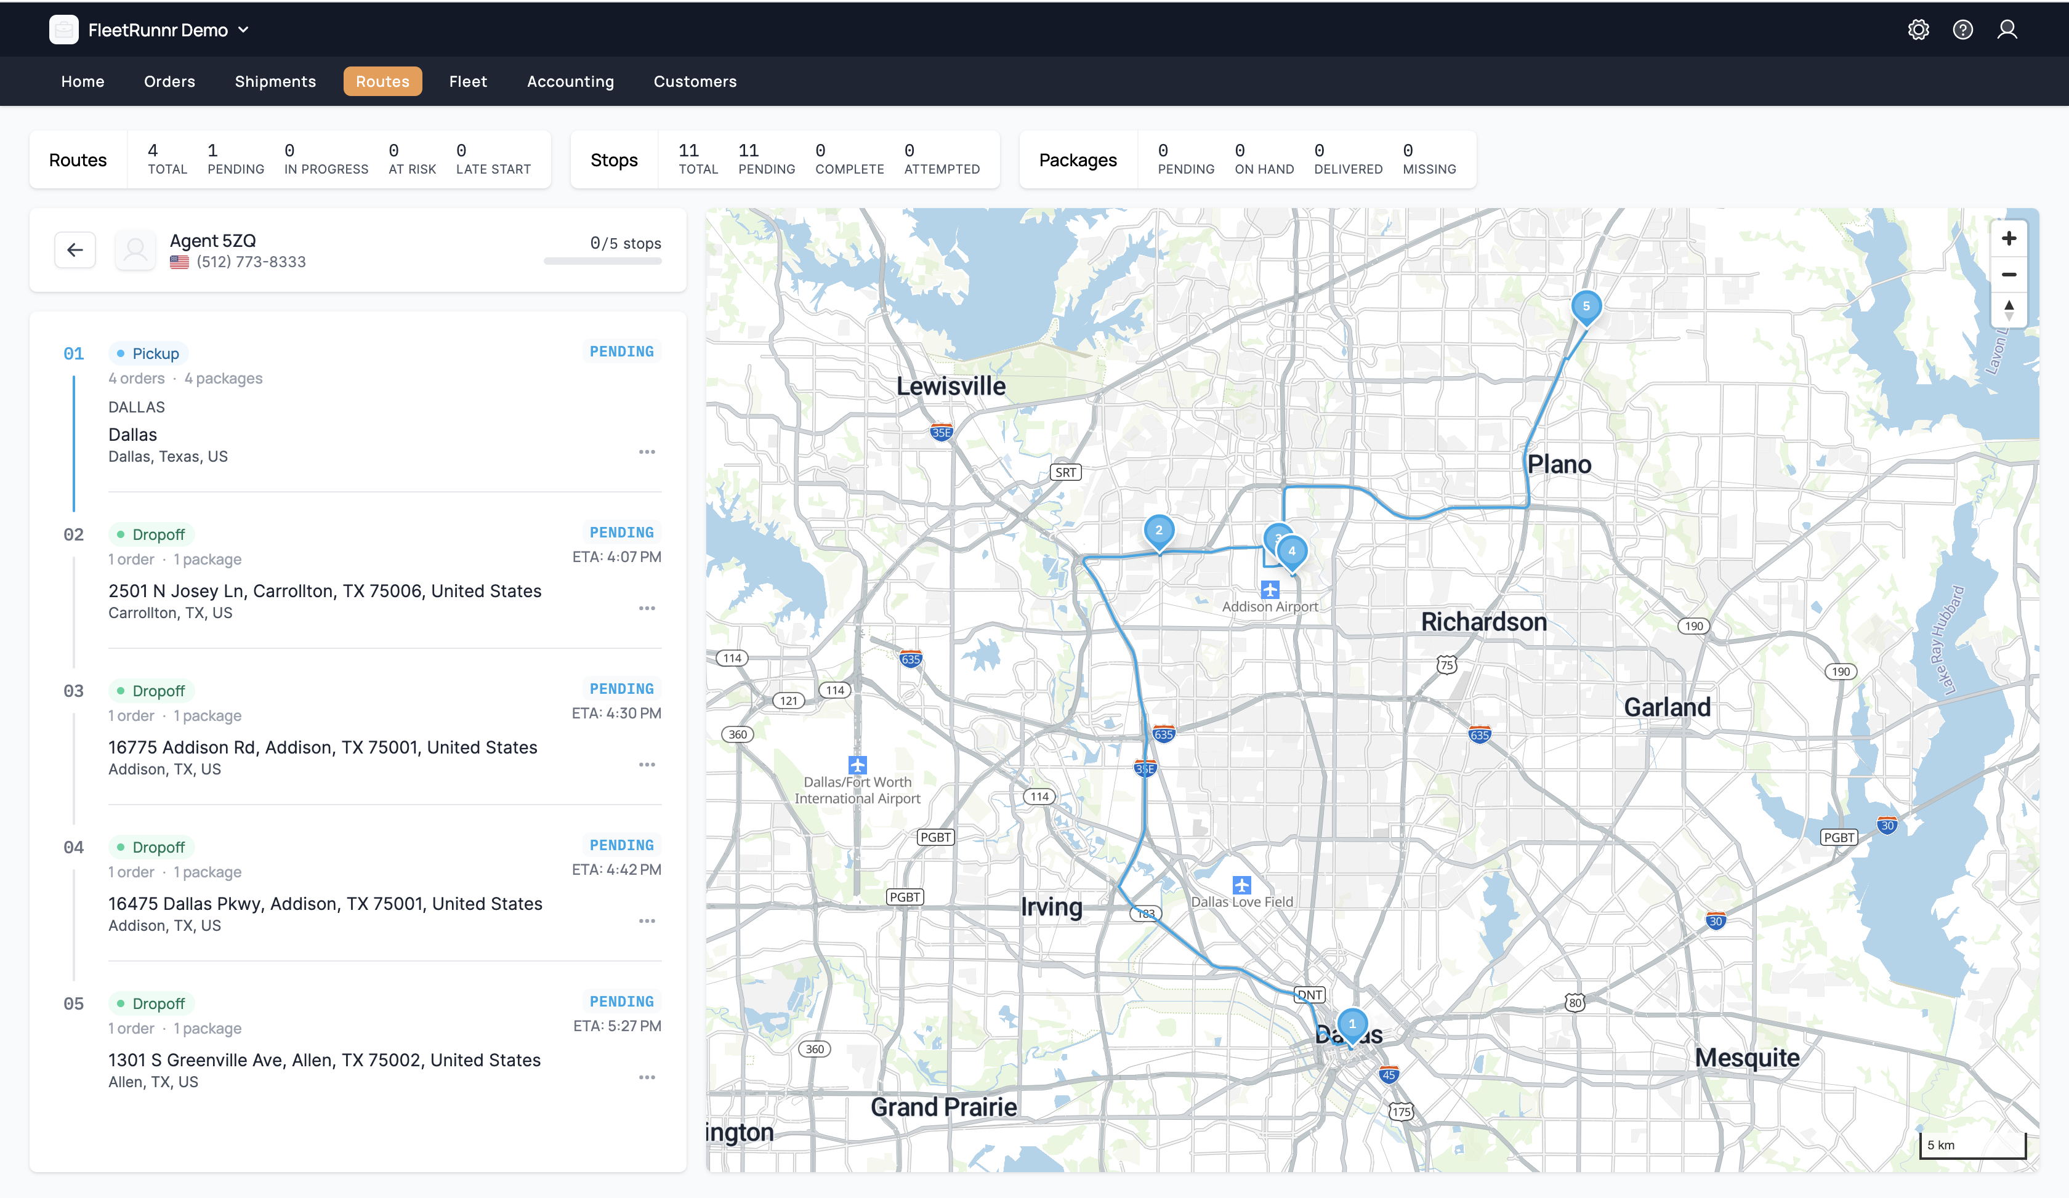Zoom in on the map with plus icon
The width and height of the screenshot is (2069, 1198).
[2010, 238]
